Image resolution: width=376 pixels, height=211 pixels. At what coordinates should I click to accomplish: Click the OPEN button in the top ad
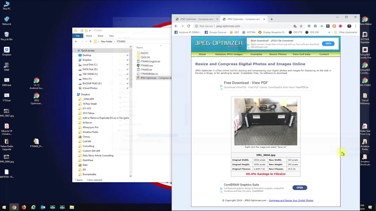click(x=328, y=44)
